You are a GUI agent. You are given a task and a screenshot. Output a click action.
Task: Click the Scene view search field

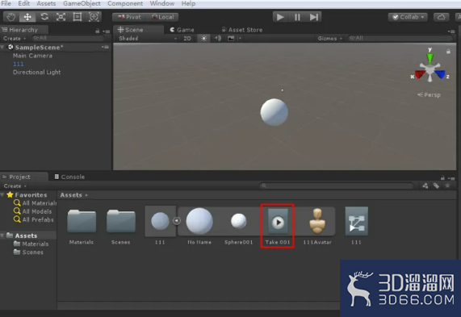pyautogui.click(x=401, y=38)
